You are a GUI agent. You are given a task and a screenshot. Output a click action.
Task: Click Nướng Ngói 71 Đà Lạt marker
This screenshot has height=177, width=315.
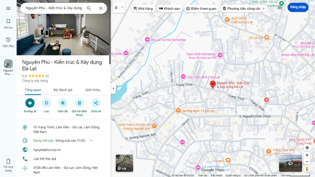tap(178, 110)
